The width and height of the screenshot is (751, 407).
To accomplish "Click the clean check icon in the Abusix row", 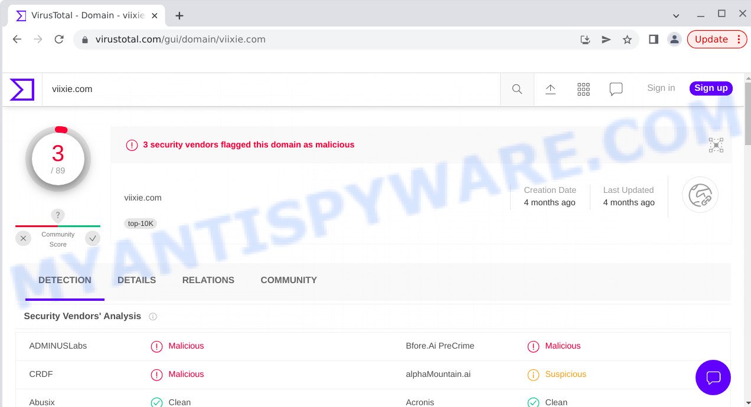I will coord(156,402).
